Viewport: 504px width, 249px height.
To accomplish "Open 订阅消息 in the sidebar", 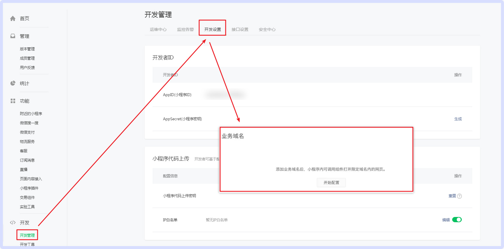I will 27,160.
